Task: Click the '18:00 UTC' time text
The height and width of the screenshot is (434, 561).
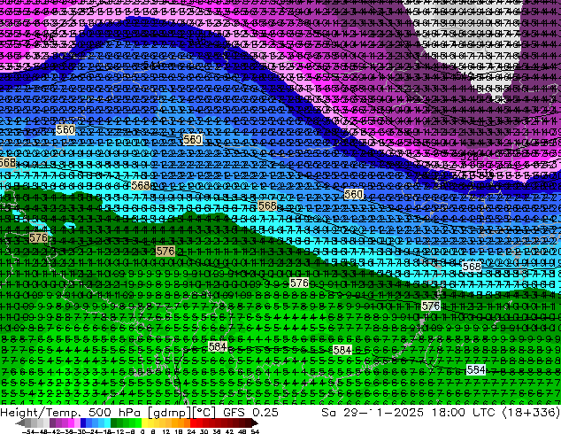Action: pos(465,412)
